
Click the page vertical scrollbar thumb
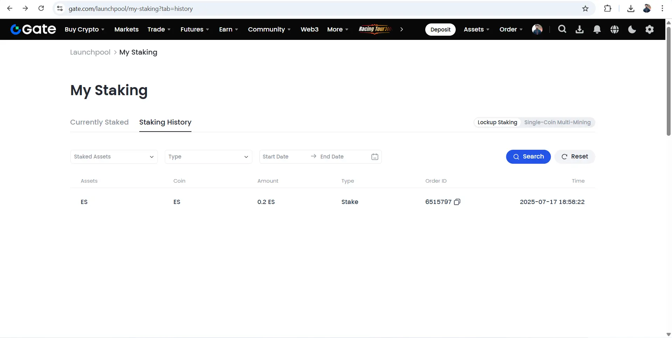coord(668,80)
